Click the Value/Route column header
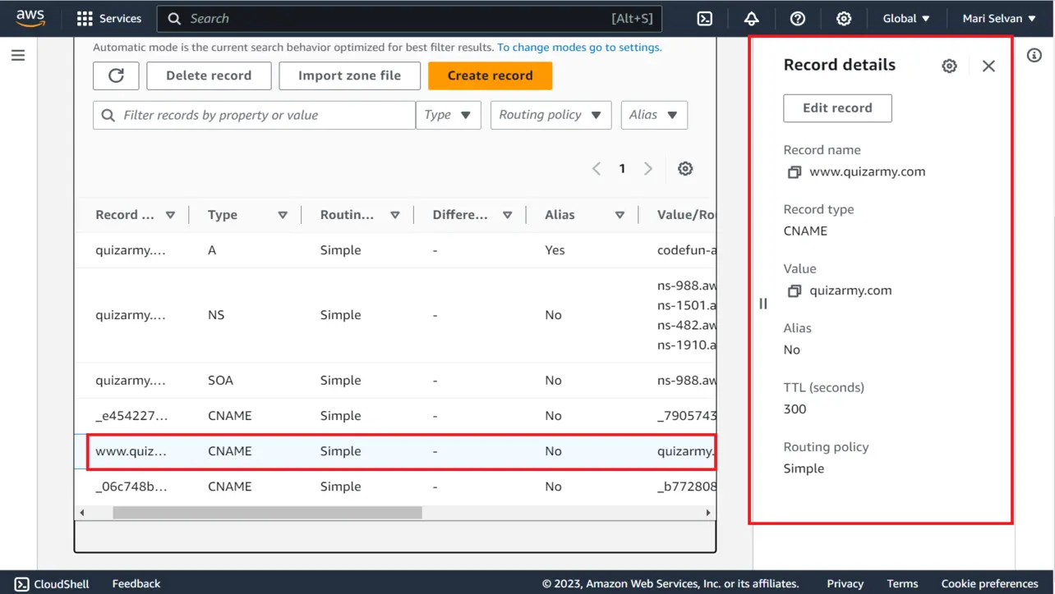 coord(686,215)
